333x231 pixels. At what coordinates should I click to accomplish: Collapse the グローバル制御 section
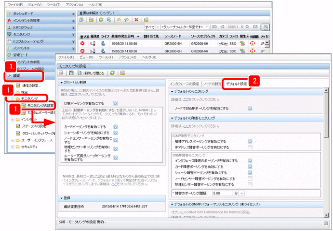62,83
